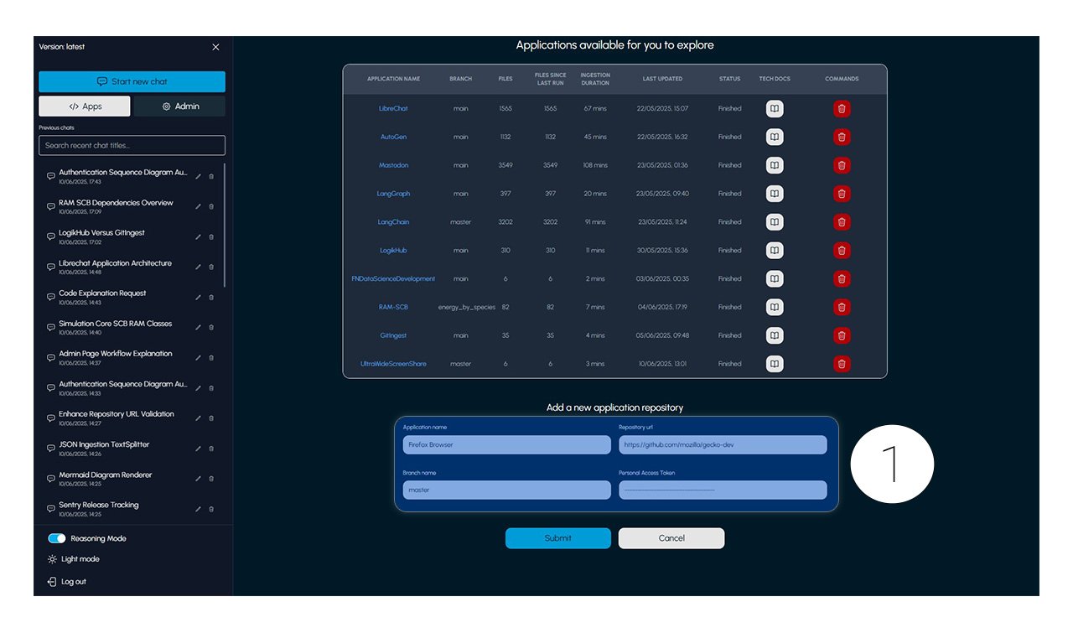
Task: Edit the Personal Access Token field
Action: [723, 490]
